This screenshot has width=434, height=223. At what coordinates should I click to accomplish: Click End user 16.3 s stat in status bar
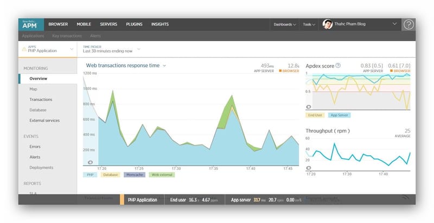tap(183, 200)
